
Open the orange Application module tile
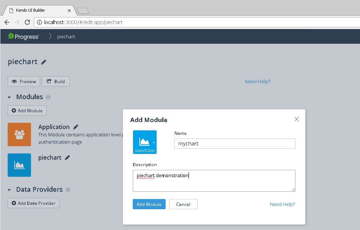click(19, 135)
